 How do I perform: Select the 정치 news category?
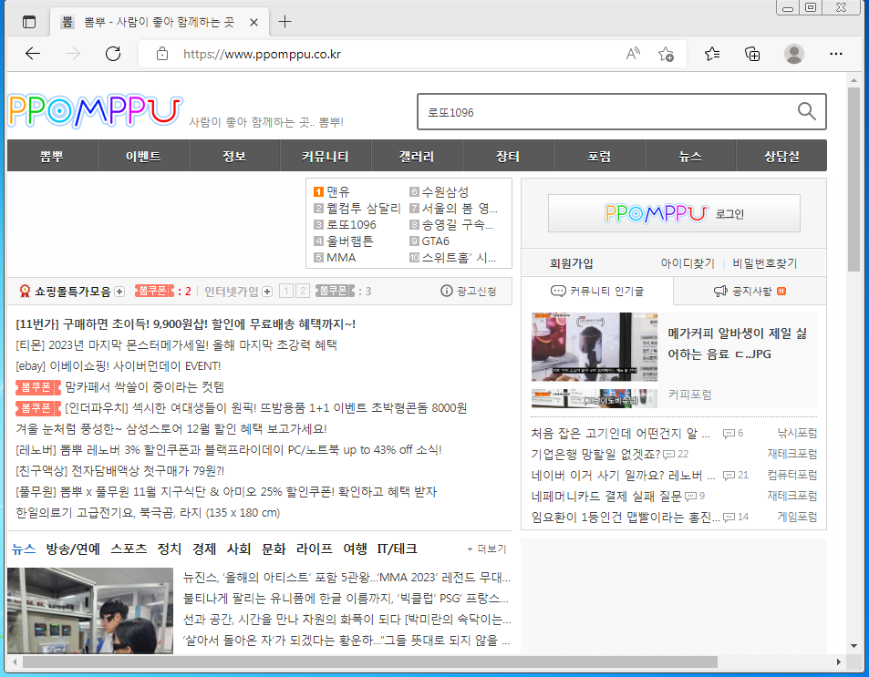[x=169, y=549]
